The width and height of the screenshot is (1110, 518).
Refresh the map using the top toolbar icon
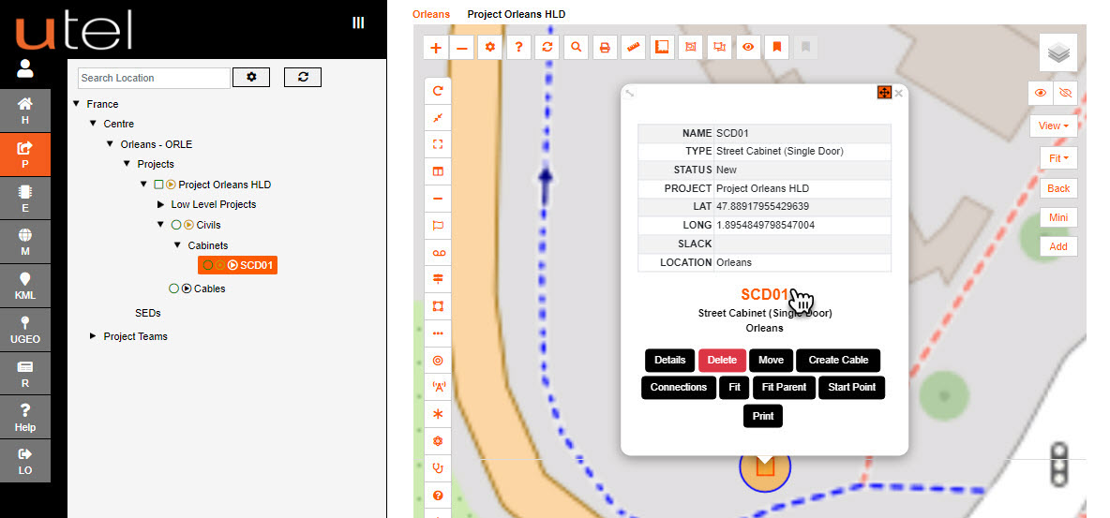pyautogui.click(x=547, y=48)
